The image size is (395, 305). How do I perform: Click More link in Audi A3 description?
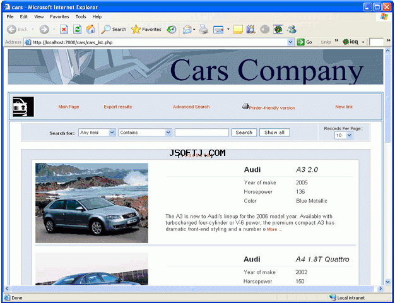click(x=274, y=229)
